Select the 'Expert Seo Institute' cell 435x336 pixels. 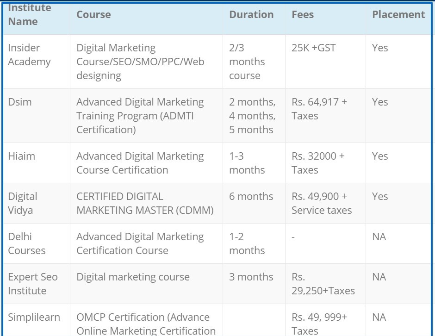tap(37, 284)
